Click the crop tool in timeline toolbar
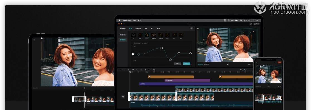This screenshot has height=110, width=311. [154, 70]
